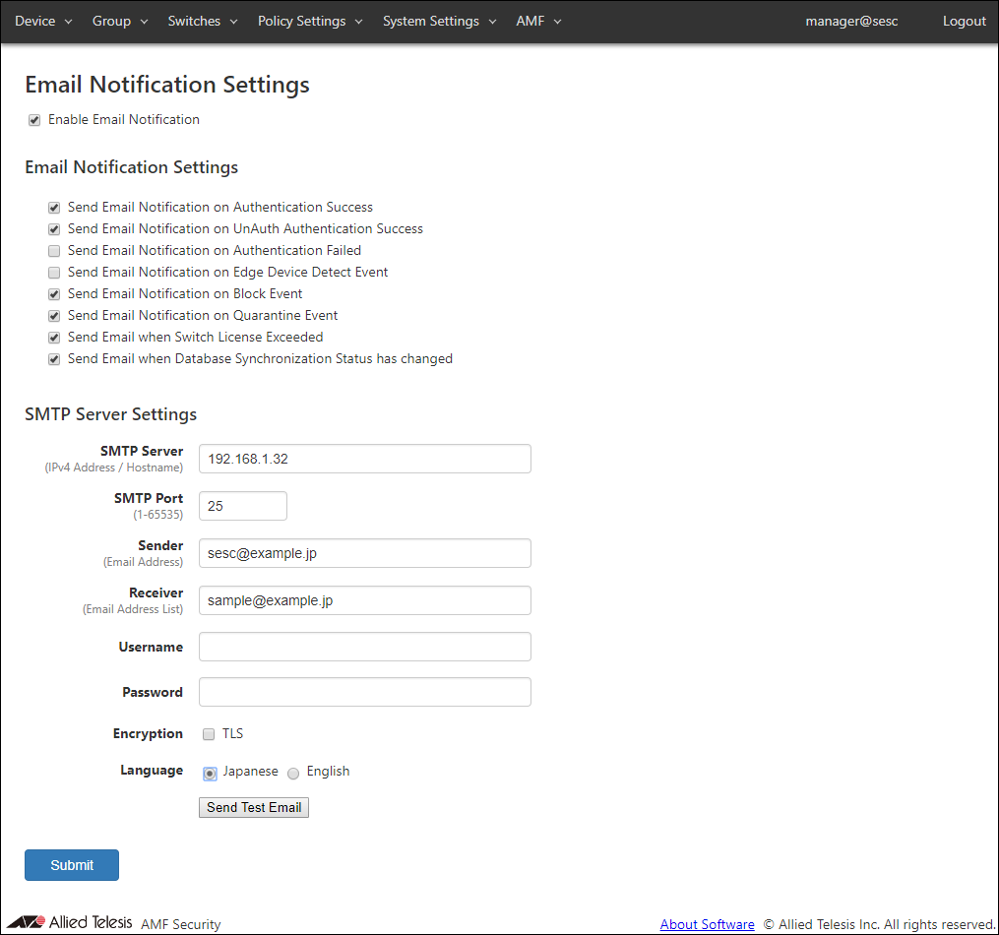This screenshot has width=999, height=935.
Task: Expand the AMF menu
Action: point(538,21)
